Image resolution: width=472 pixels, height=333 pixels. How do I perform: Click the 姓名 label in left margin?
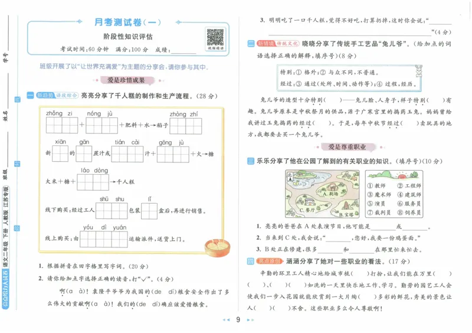(5, 116)
